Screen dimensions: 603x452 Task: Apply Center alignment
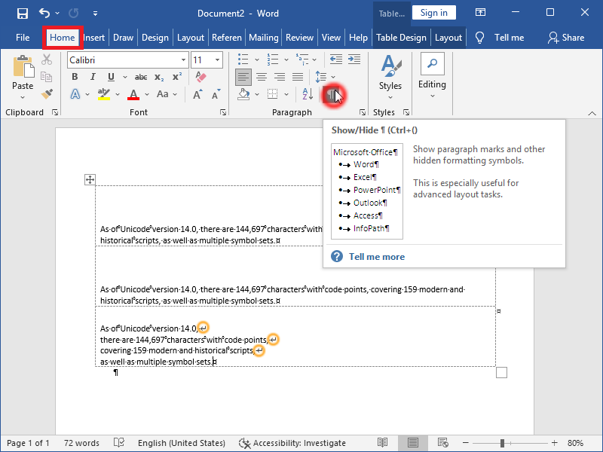(x=260, y=76)
